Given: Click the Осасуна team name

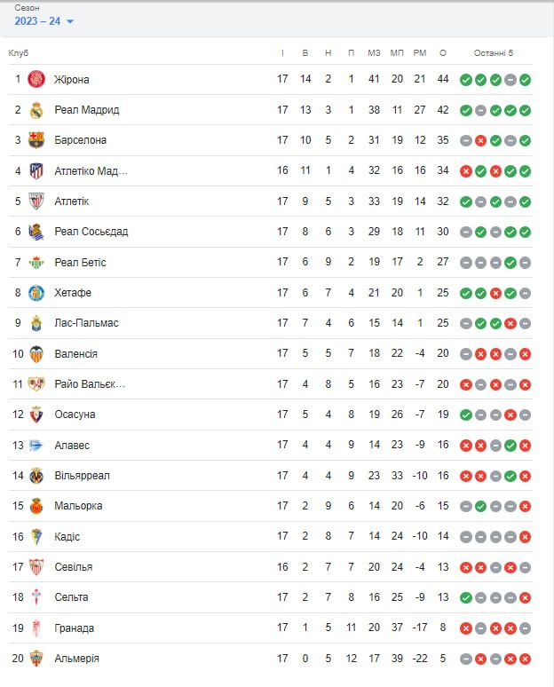Looking at the screenshot, I should click(75, 415).
